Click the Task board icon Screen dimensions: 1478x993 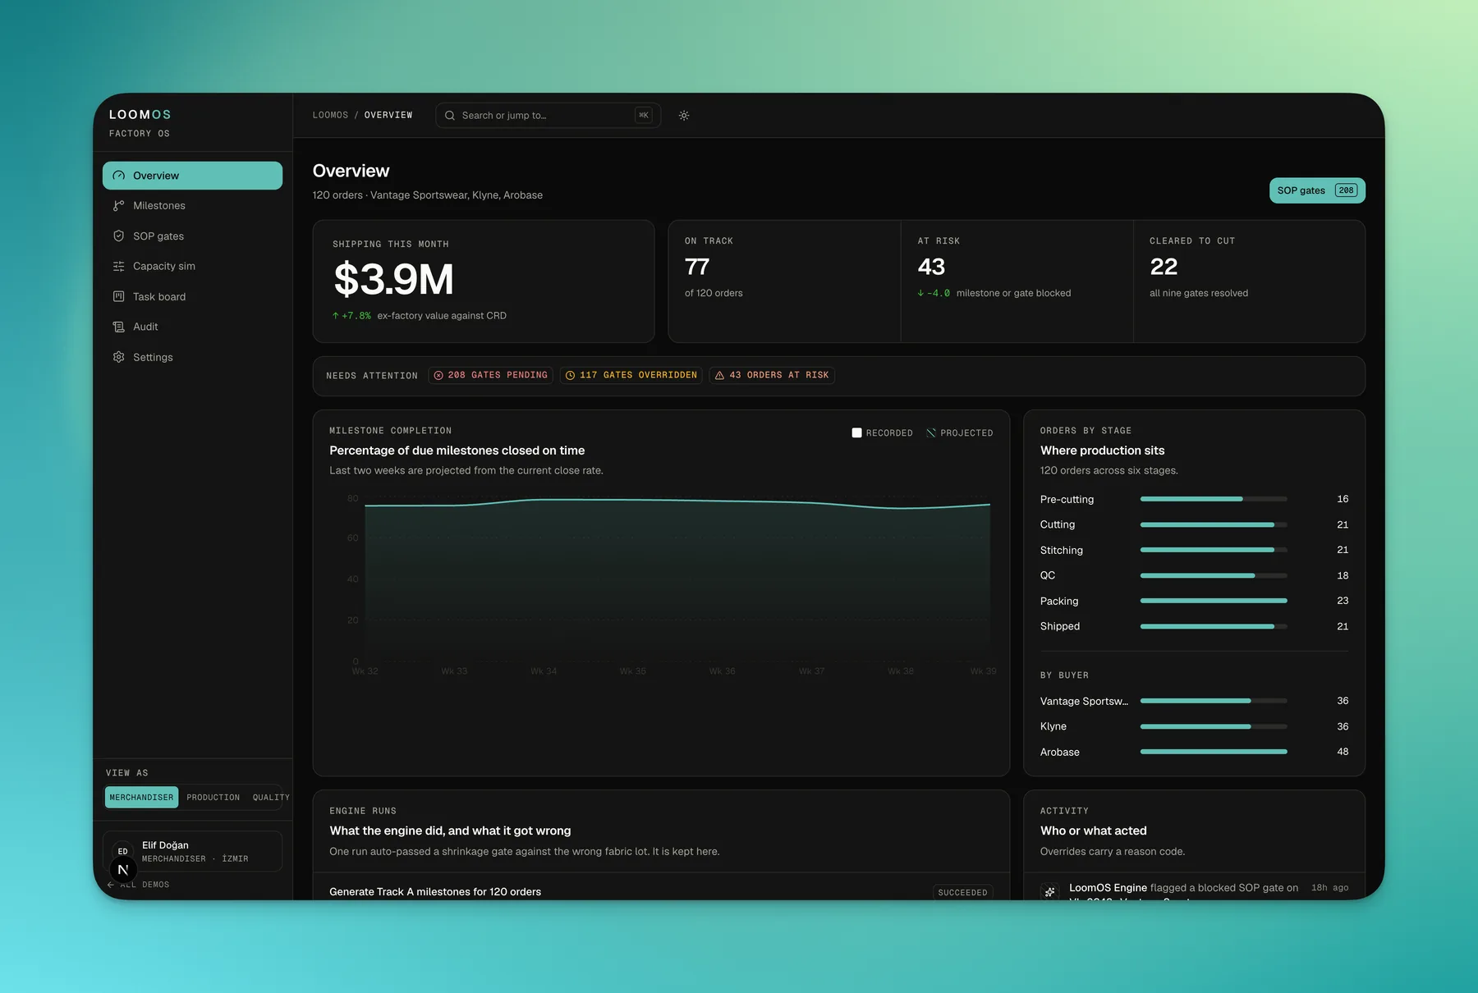tap(118, 296)
